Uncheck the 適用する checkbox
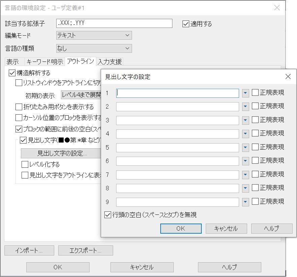The height and width of the screenshot is (277, 297). [186, 24]
